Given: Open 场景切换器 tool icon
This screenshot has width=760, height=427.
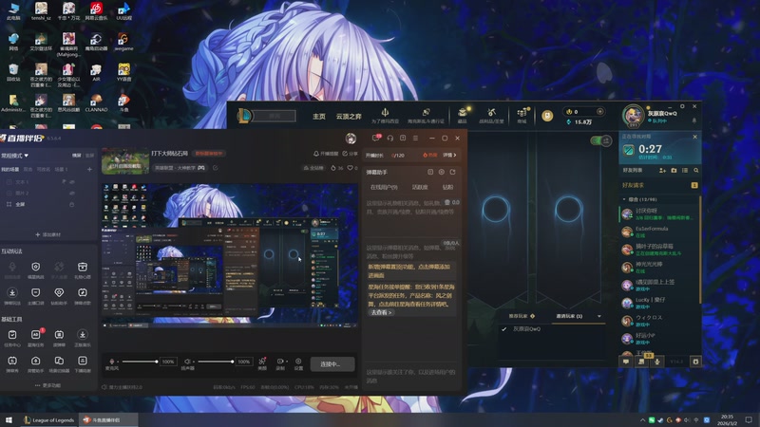Looking at the screenshot, I should [x=59, y=361].
